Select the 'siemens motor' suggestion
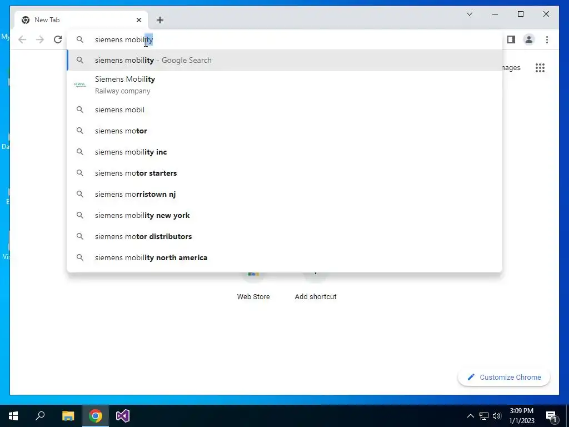The image size is (569, 427). (284, 131)
